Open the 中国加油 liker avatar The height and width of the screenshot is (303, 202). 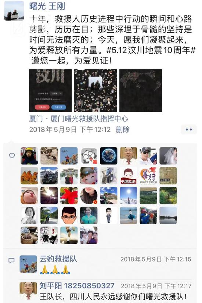pyautogui.click(x=129, y=176)
